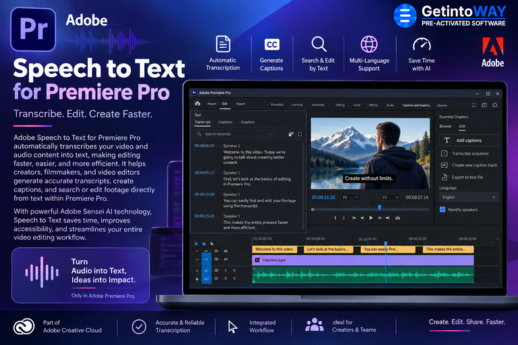Open the Export tab in header
518x345 pixels.
[x=241, y=104]
